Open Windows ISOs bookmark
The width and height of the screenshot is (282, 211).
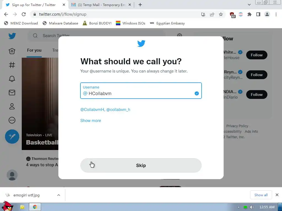(x=131, y=23)
